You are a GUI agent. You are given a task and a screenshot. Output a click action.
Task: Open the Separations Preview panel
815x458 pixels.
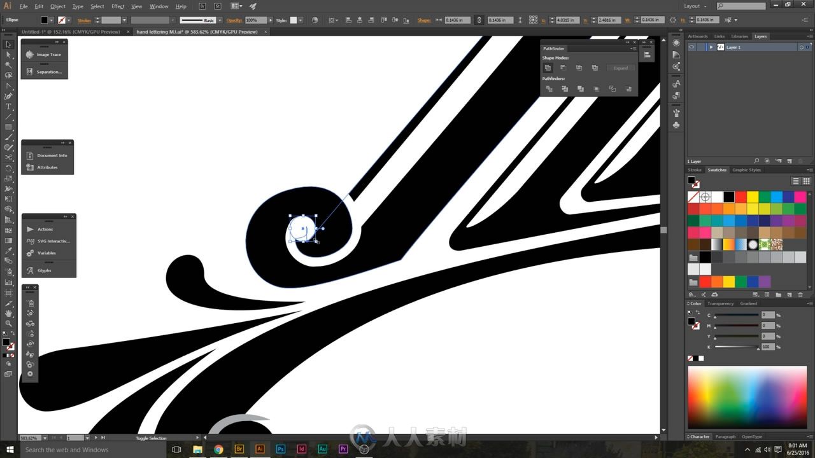tap(44, 72)
